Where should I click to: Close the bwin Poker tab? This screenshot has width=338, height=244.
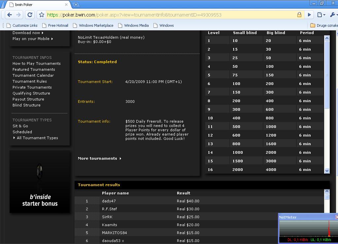[66, 5]
